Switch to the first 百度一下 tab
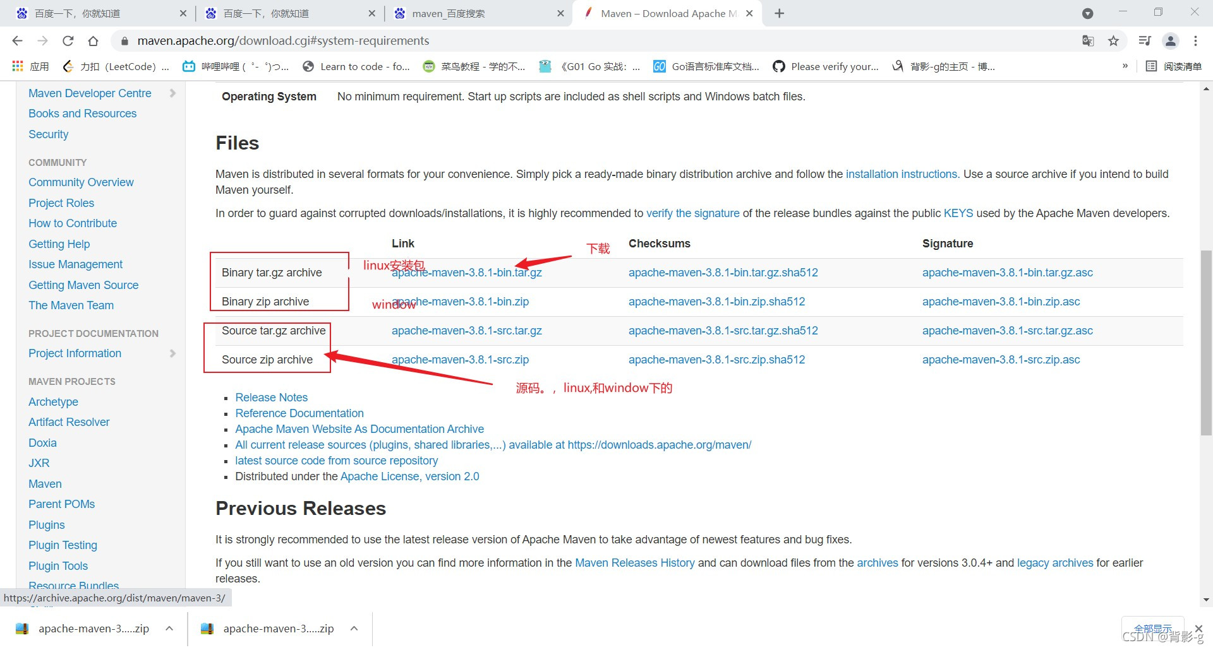Image resolution: width=1213 pixels, height=650 pixels. pyautogui.click(x=101, y=13)
